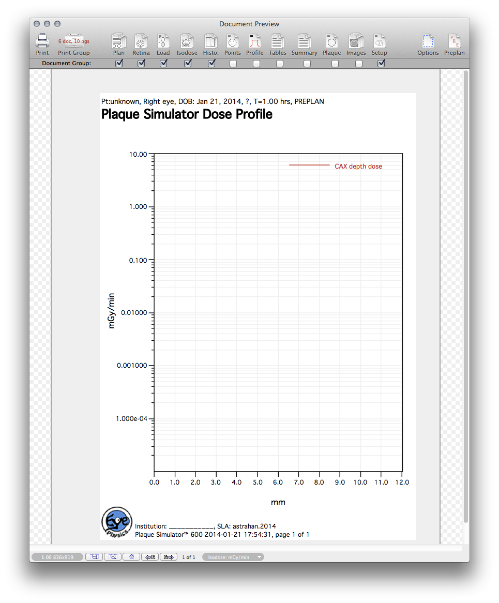499x603 pixels.
Task: Select the Points document icon
Action: 233,41
